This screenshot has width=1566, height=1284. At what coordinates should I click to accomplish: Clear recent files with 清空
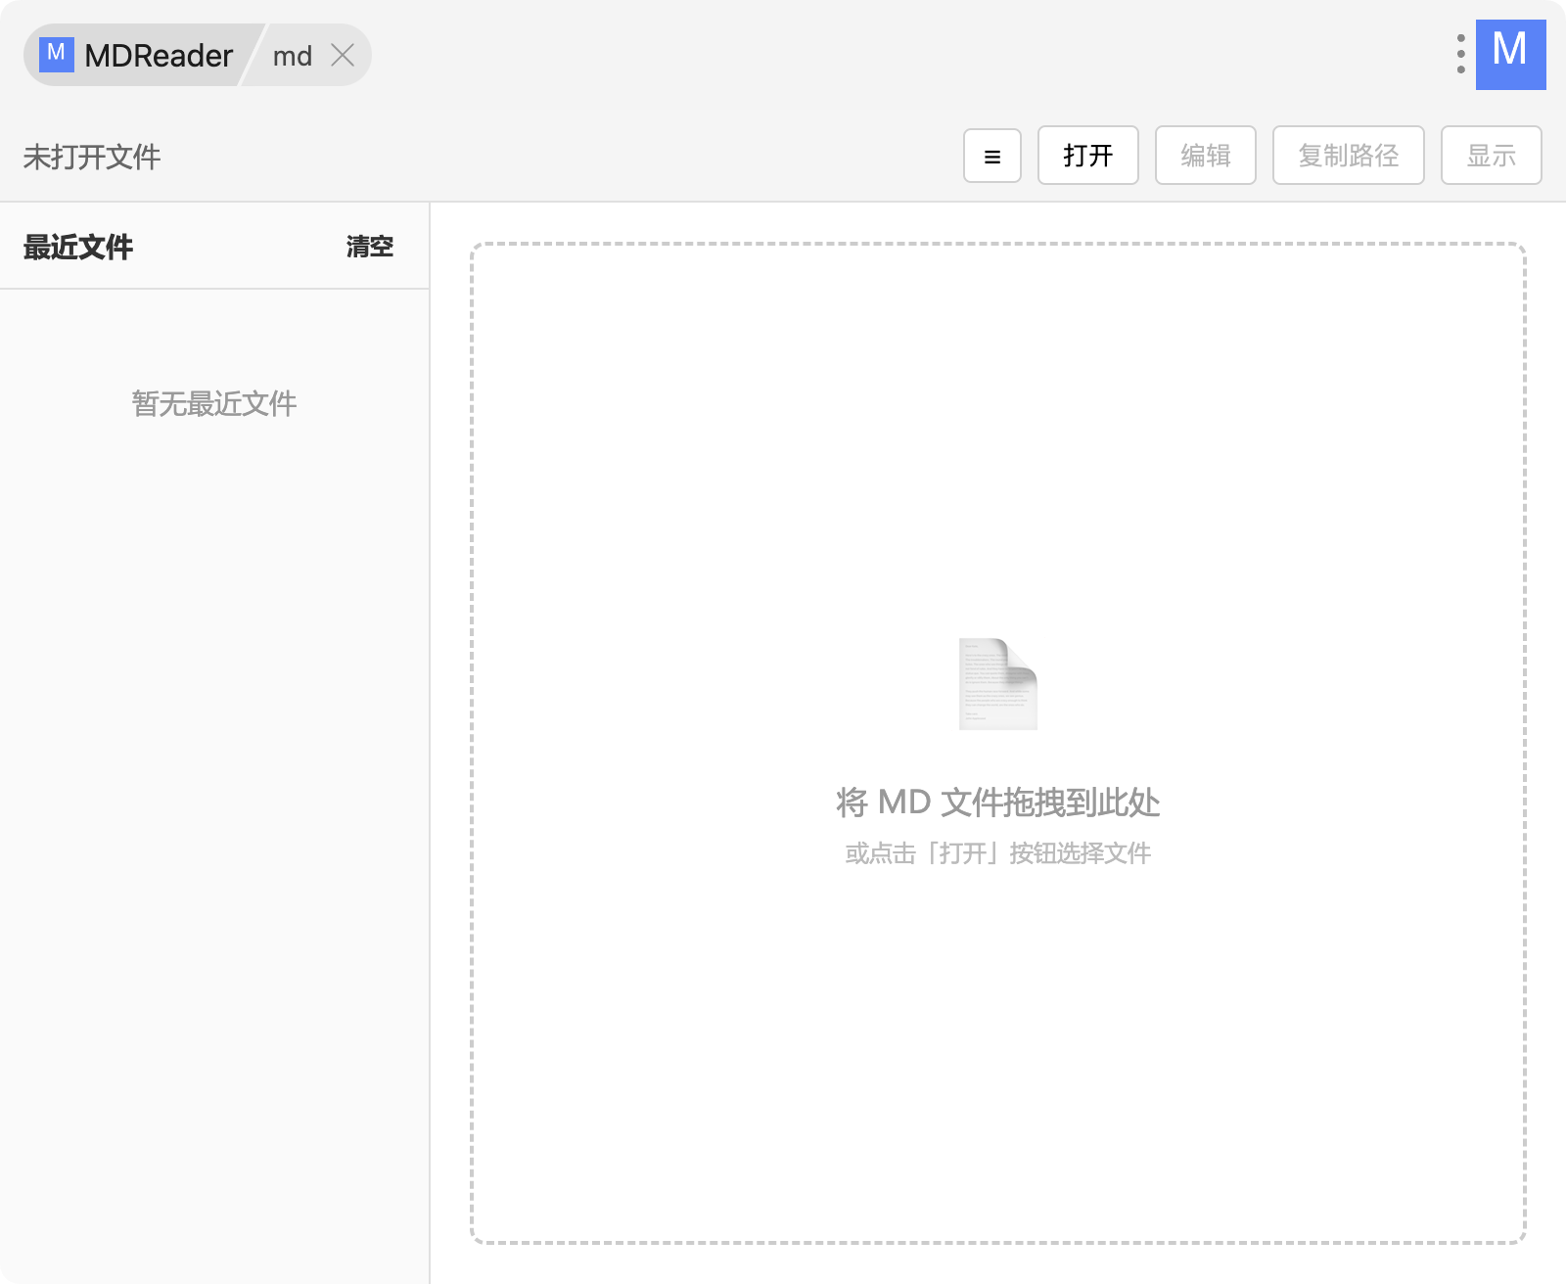tap(370, 247)
